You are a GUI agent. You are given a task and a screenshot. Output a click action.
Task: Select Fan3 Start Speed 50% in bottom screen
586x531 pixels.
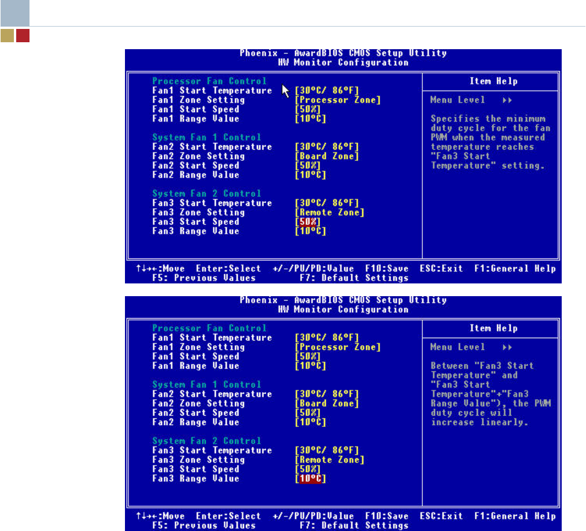tap(308, 469)
